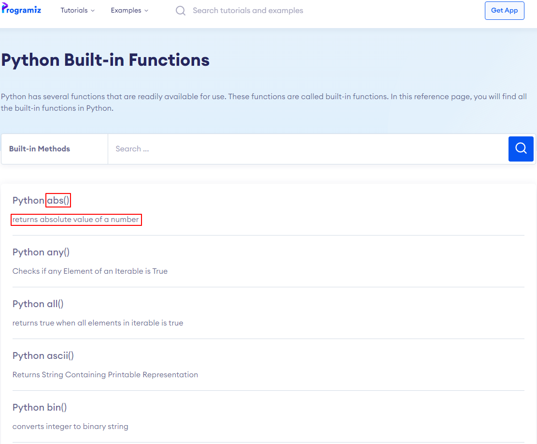Focus the built-in methods 'Search ...' field

point(308,149)
